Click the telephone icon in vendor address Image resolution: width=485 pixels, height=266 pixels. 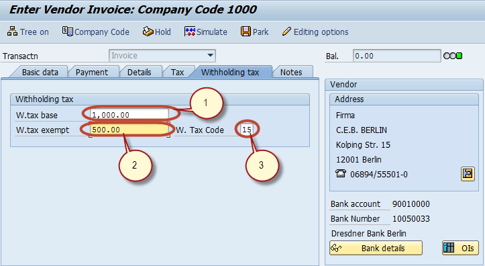[x=341, y=173]
